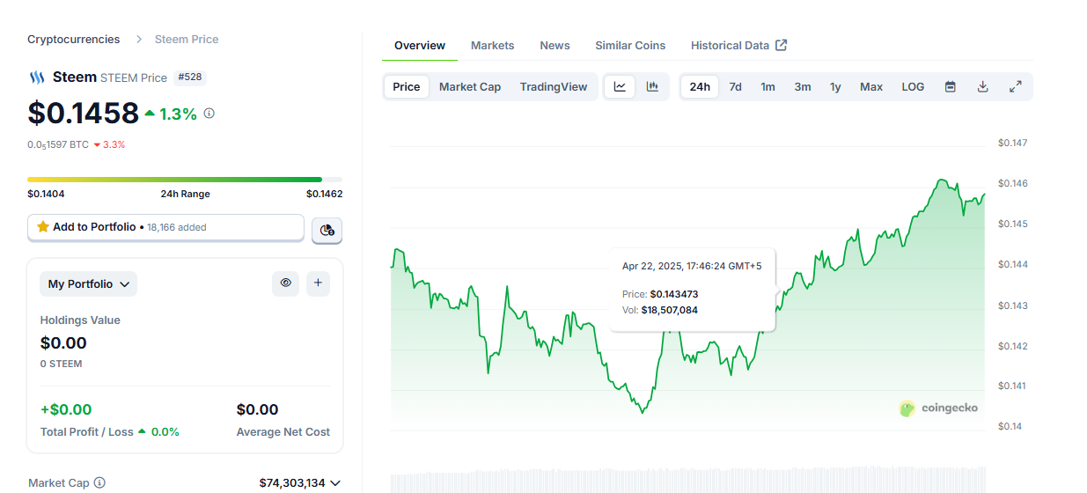The width and height of the screenshot is (1087, 493).
Task: Click Add to Portfolio button
Action: (x=165, y=227)
